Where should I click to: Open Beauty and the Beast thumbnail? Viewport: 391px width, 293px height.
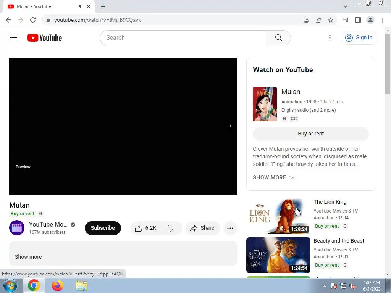click(x=278, y=255)
